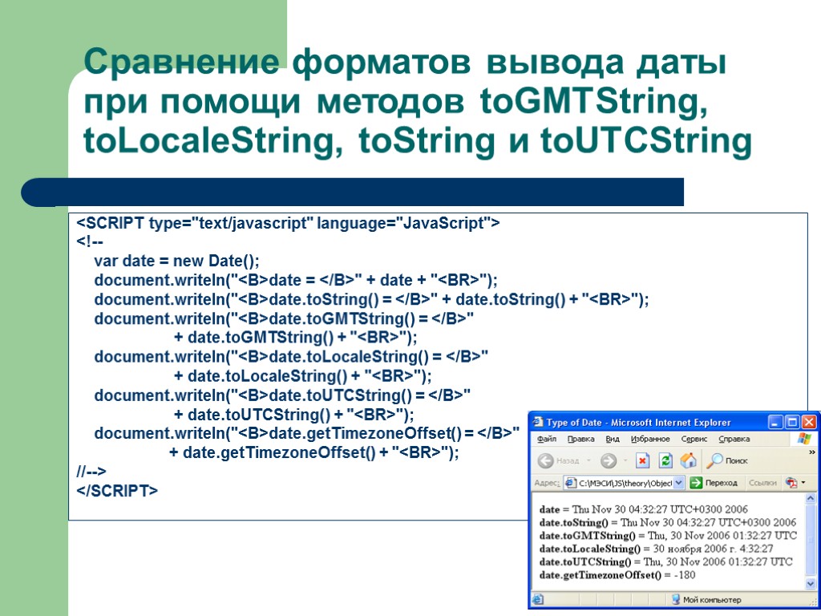This screenshot has width=821, height=616.
Task: Click the status bar IE page icon
Action: [538, 599]
